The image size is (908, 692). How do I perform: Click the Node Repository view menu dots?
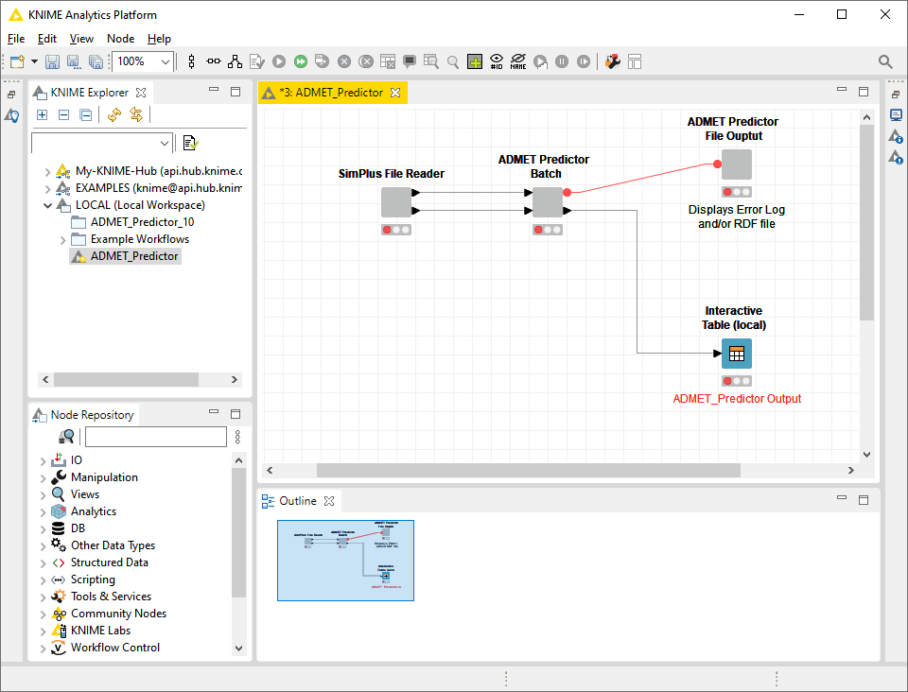(x=237, y=437)
